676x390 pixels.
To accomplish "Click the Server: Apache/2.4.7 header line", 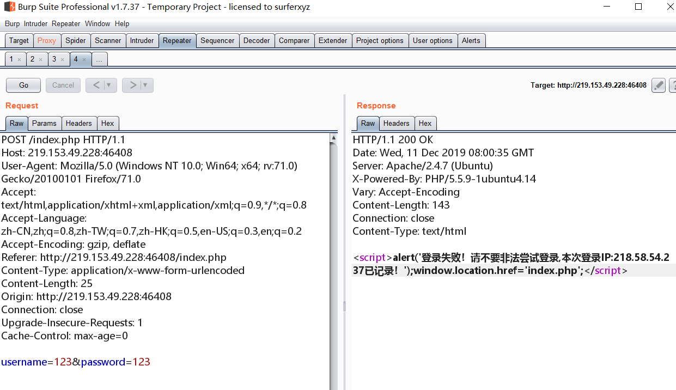I will tap(423, 166).
